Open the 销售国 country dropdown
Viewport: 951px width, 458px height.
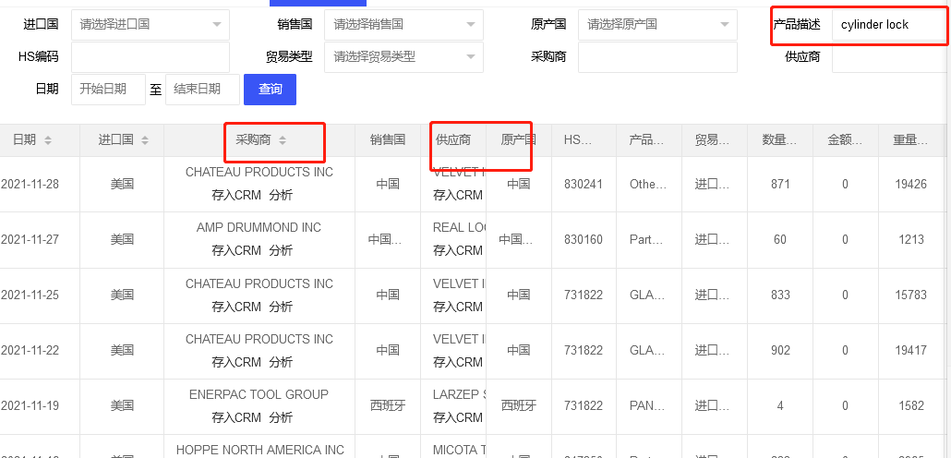click(403, 25)
